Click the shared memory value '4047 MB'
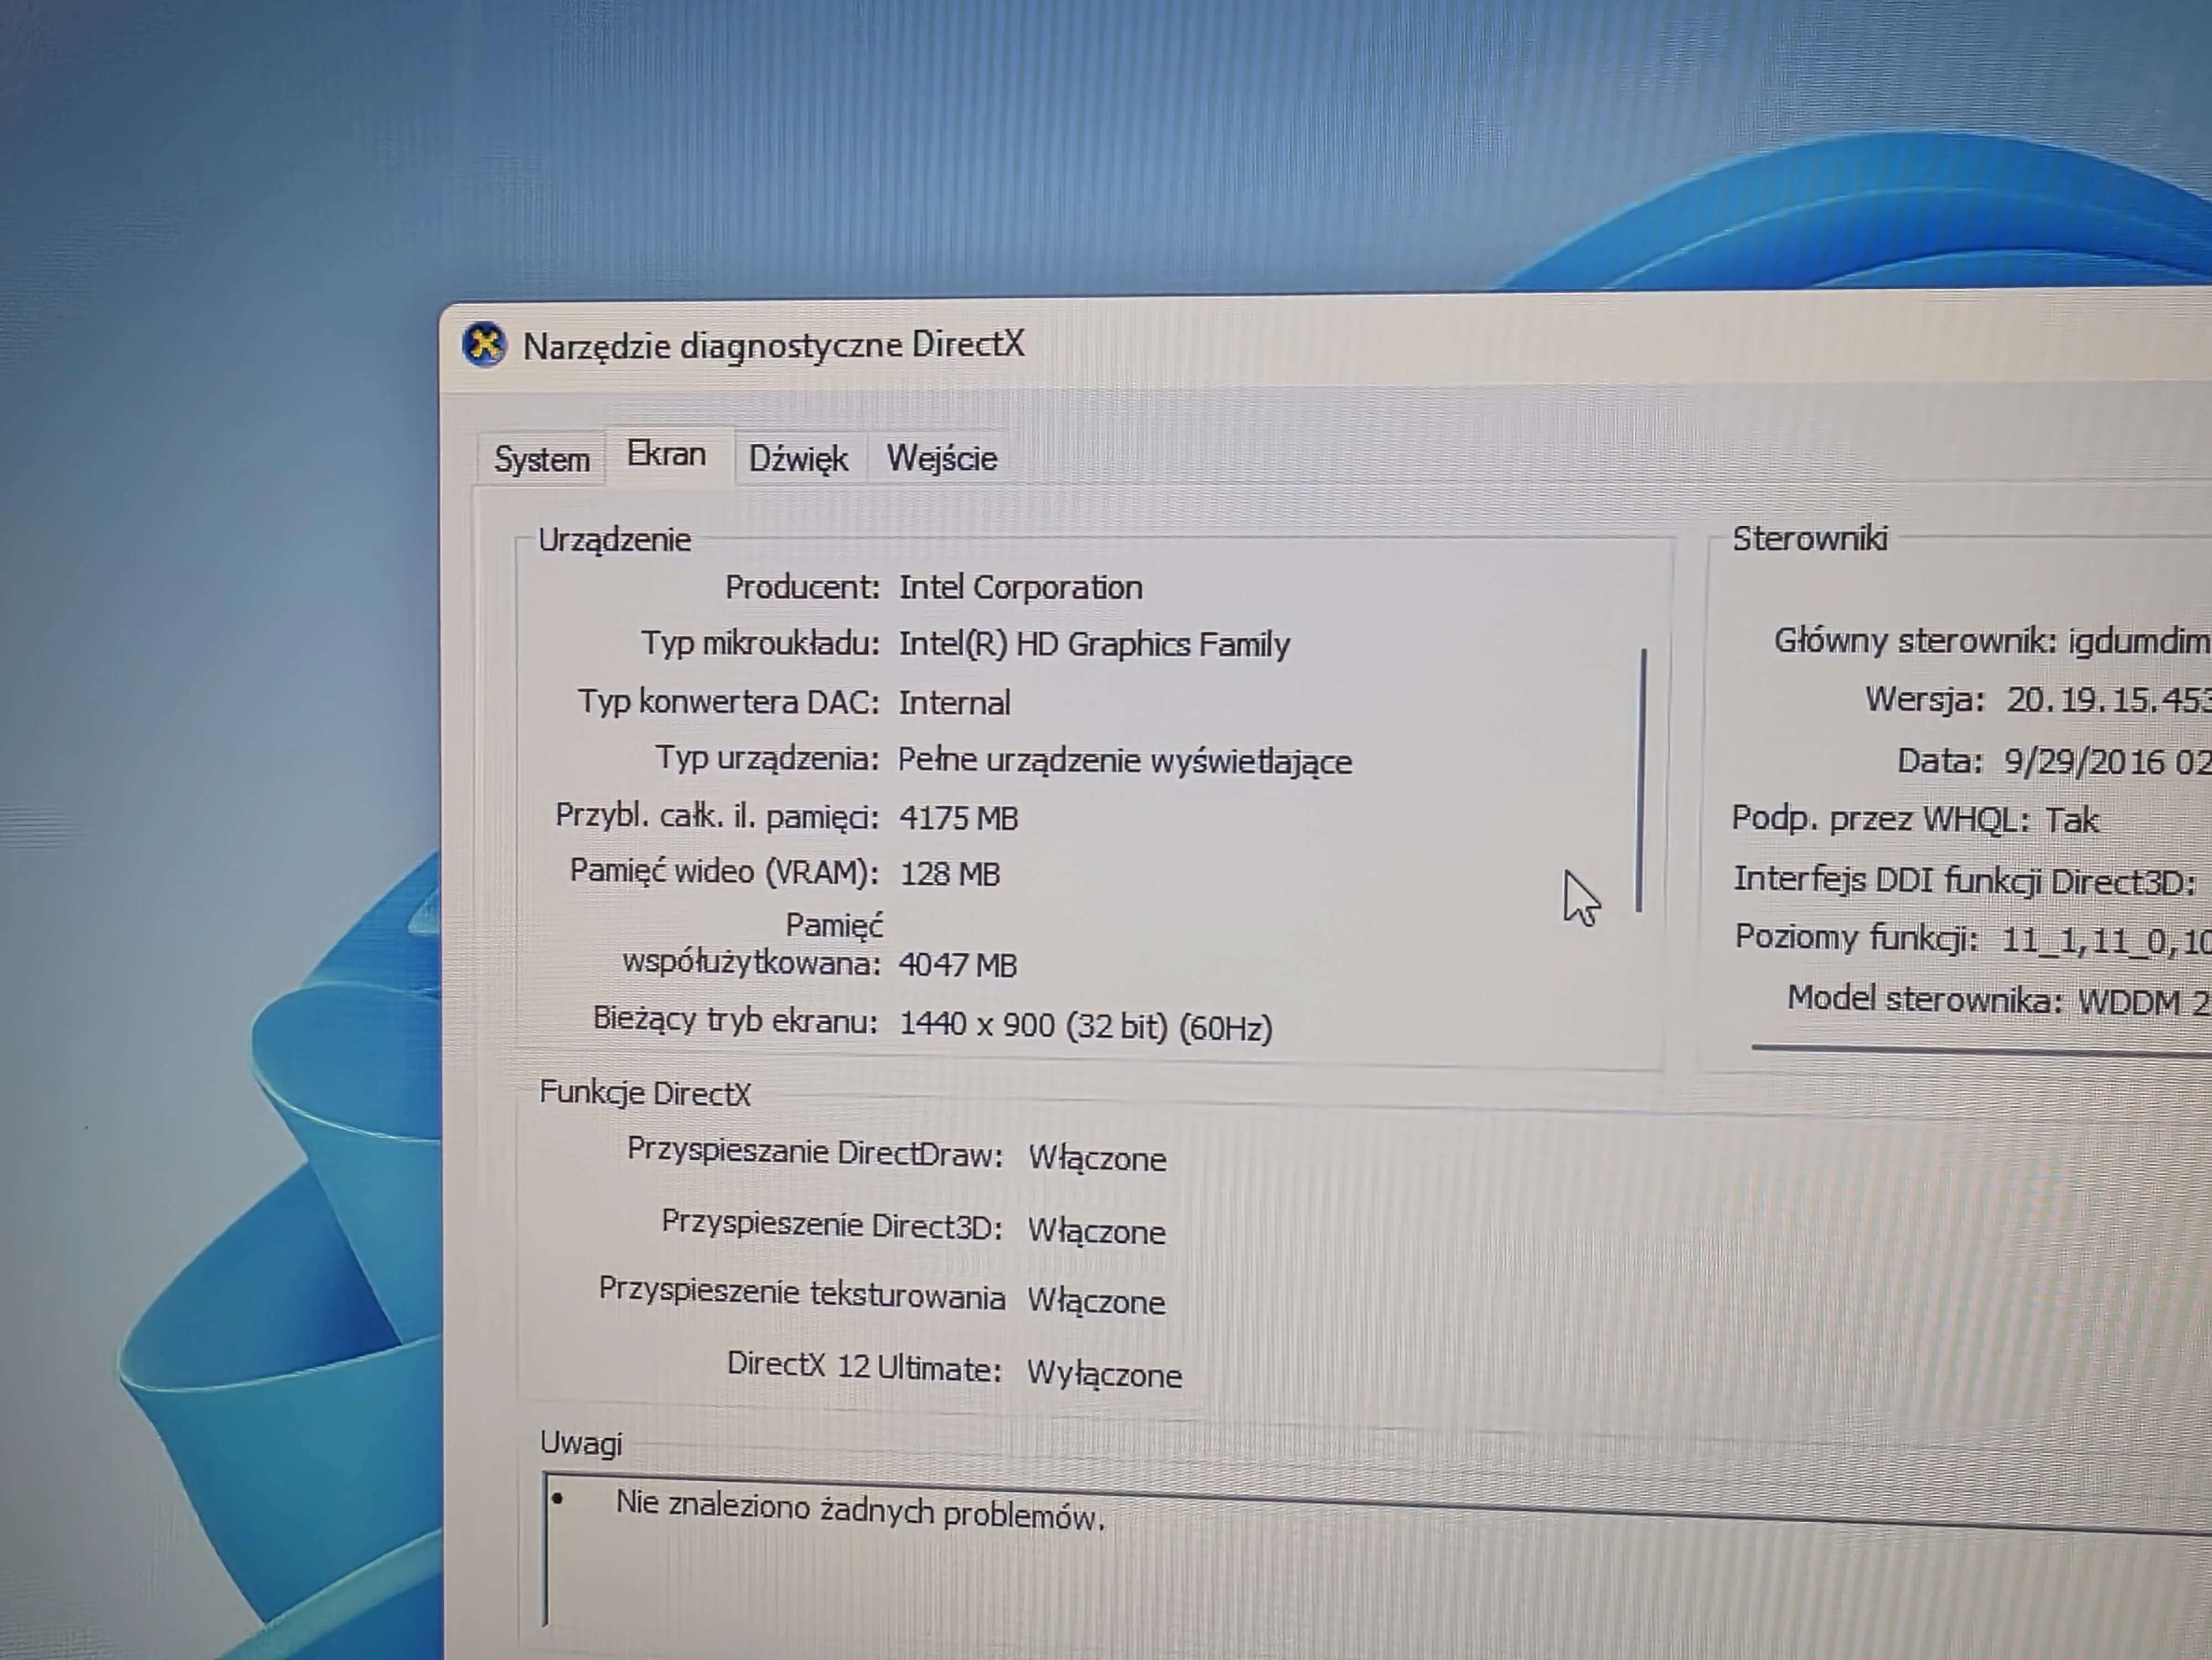Image resolution: width=2212 pixels, height=1660 pixels. (x=958, y=965)
